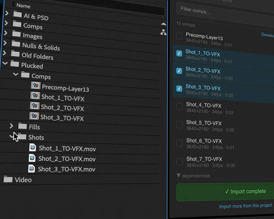Screen dimensions: 274x219
Task: Check the Shot_4_TO-VFX checkbox
Action: coord(179,106)
